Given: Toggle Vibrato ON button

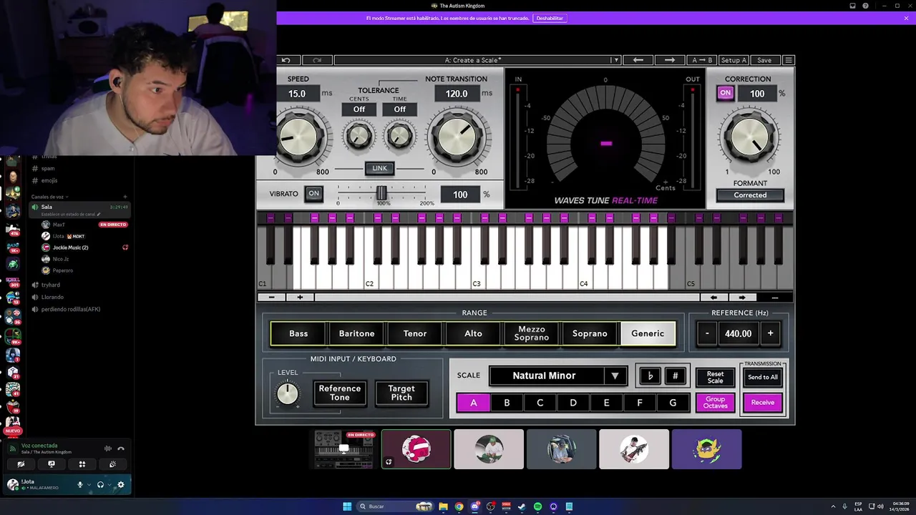Looking at the screenshot, I should [x=313, y=193].
